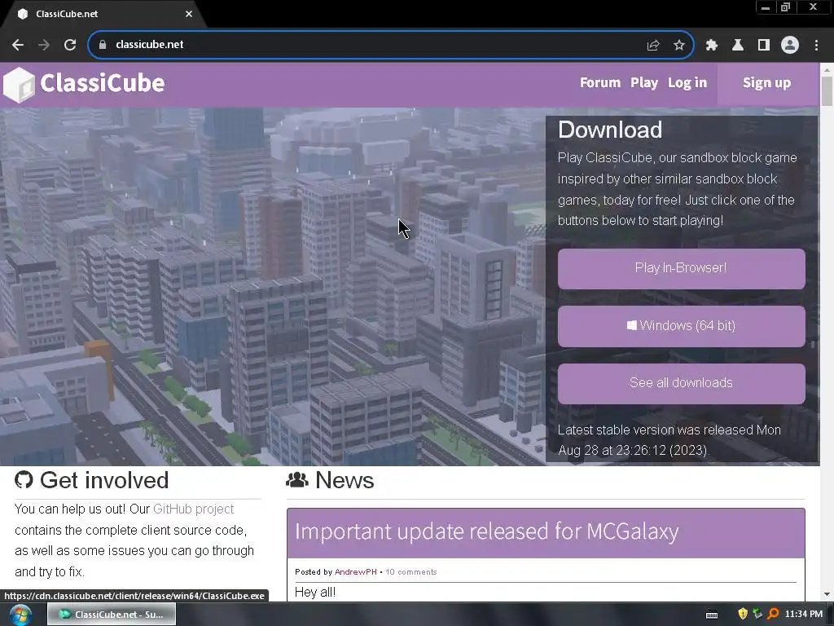Click the Download heading

pos(610,130)
